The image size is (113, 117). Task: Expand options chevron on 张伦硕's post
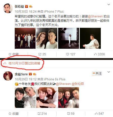[109, 4]
